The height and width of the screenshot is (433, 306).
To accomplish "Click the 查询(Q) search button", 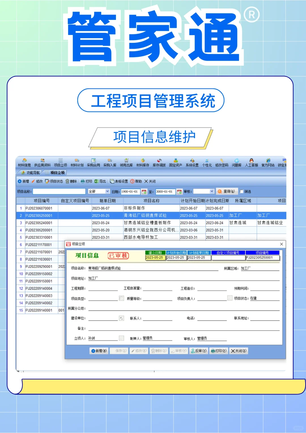I will point(227,192).
